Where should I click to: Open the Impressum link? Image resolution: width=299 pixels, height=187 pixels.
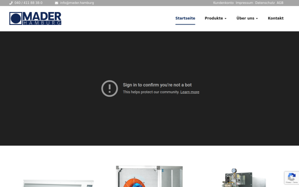click(244, 3)
